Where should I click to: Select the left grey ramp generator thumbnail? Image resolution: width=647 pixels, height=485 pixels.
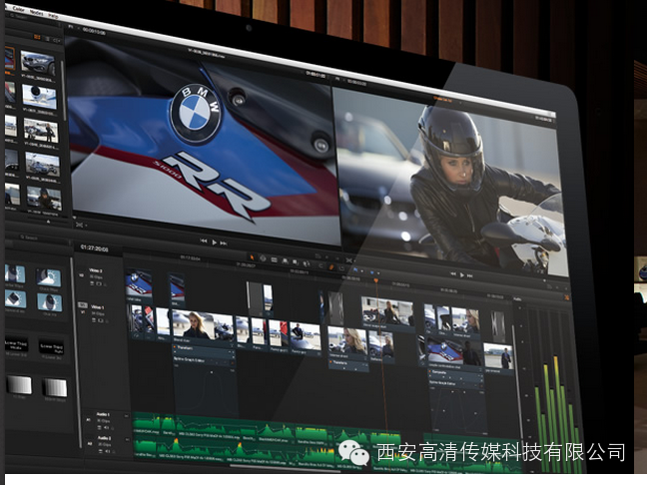point(19,384)
